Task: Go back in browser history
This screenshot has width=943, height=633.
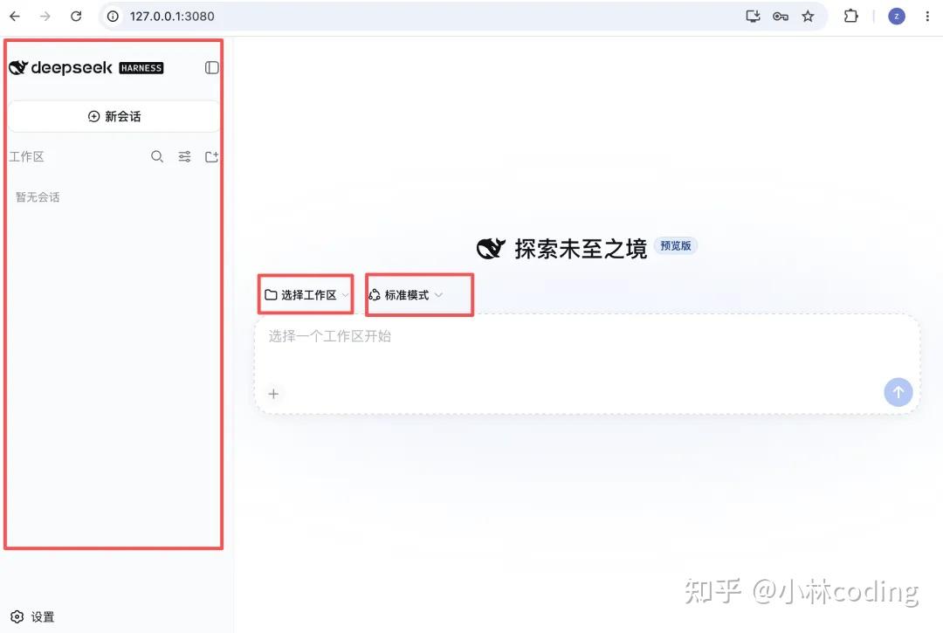Action: click(x=15, y=17)
